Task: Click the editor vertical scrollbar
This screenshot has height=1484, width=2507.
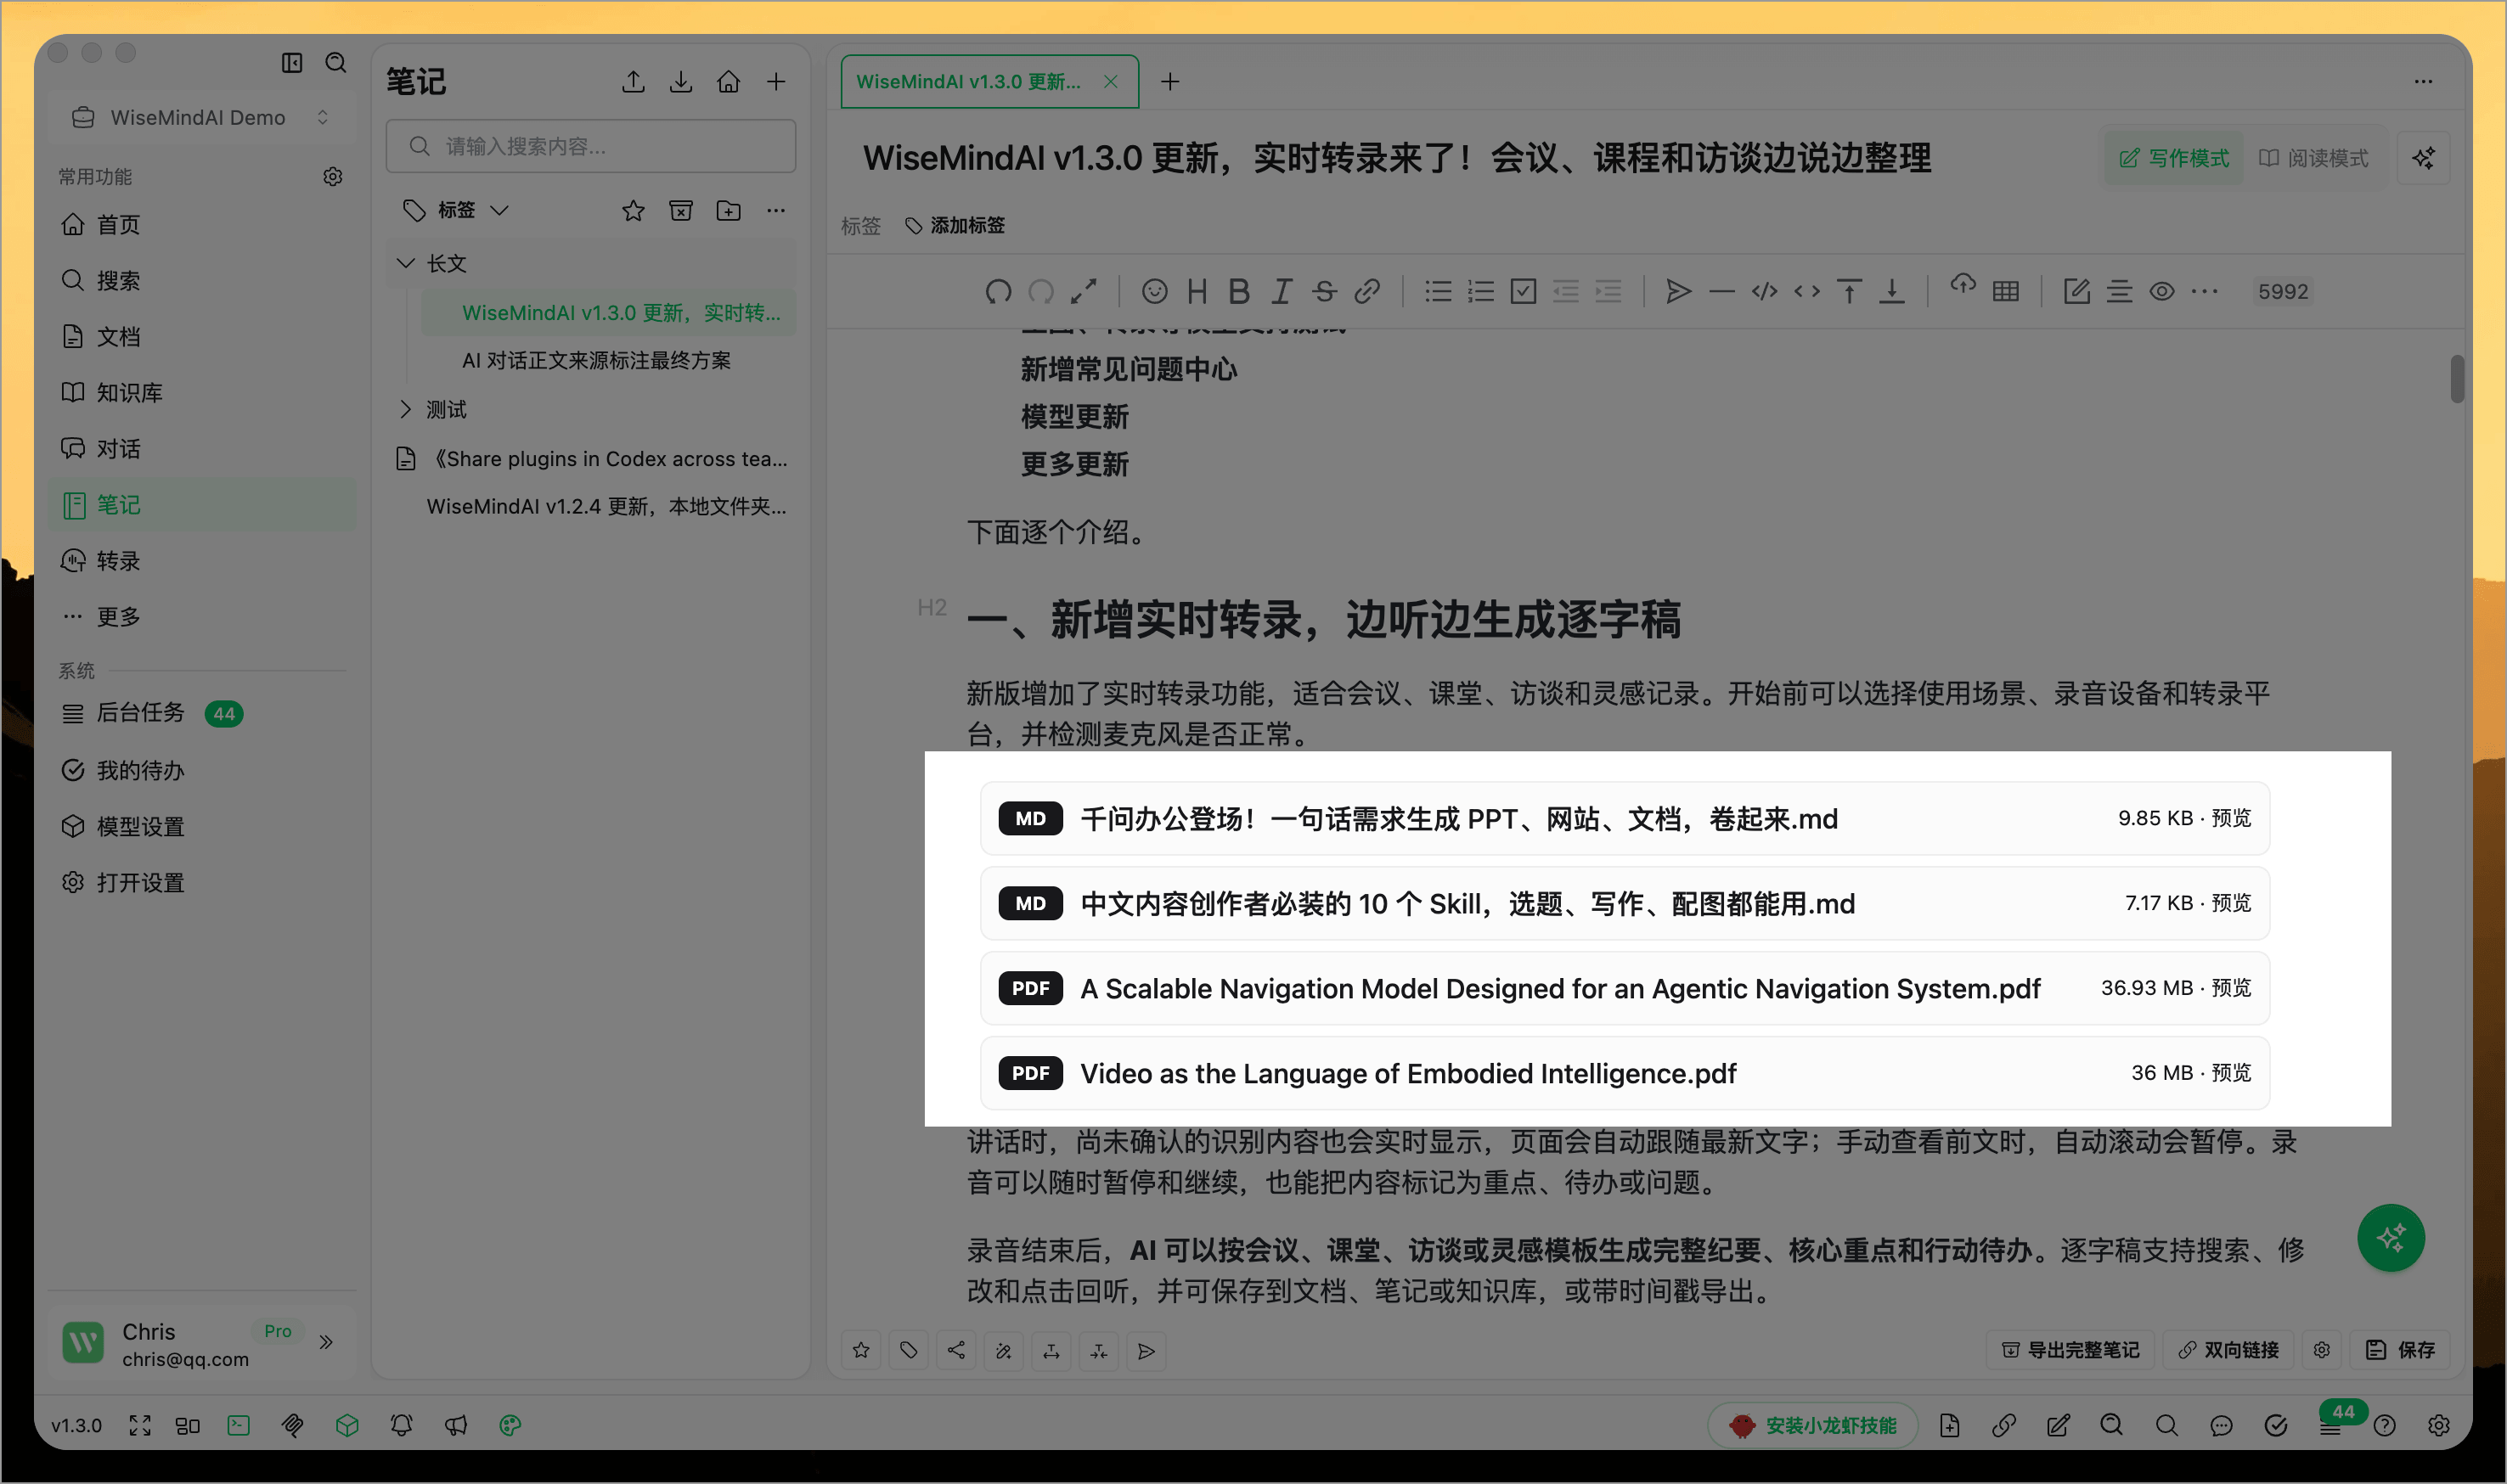Action: click(x=2457, y=378)
